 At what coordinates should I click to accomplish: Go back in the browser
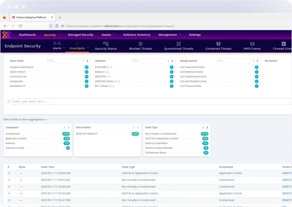(x=5, y=26)
